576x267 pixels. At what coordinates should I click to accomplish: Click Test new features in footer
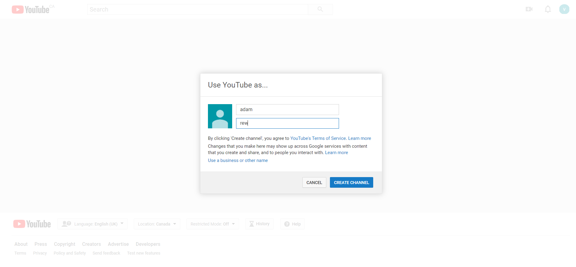pyautogui.click(x=144, y=253)
